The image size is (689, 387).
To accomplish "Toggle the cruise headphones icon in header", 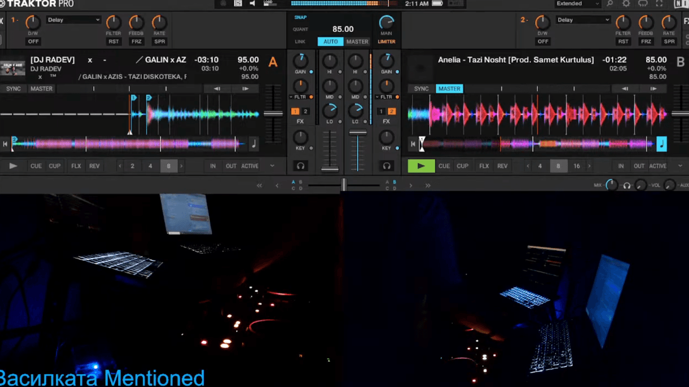I will click(x=643, y=4).
